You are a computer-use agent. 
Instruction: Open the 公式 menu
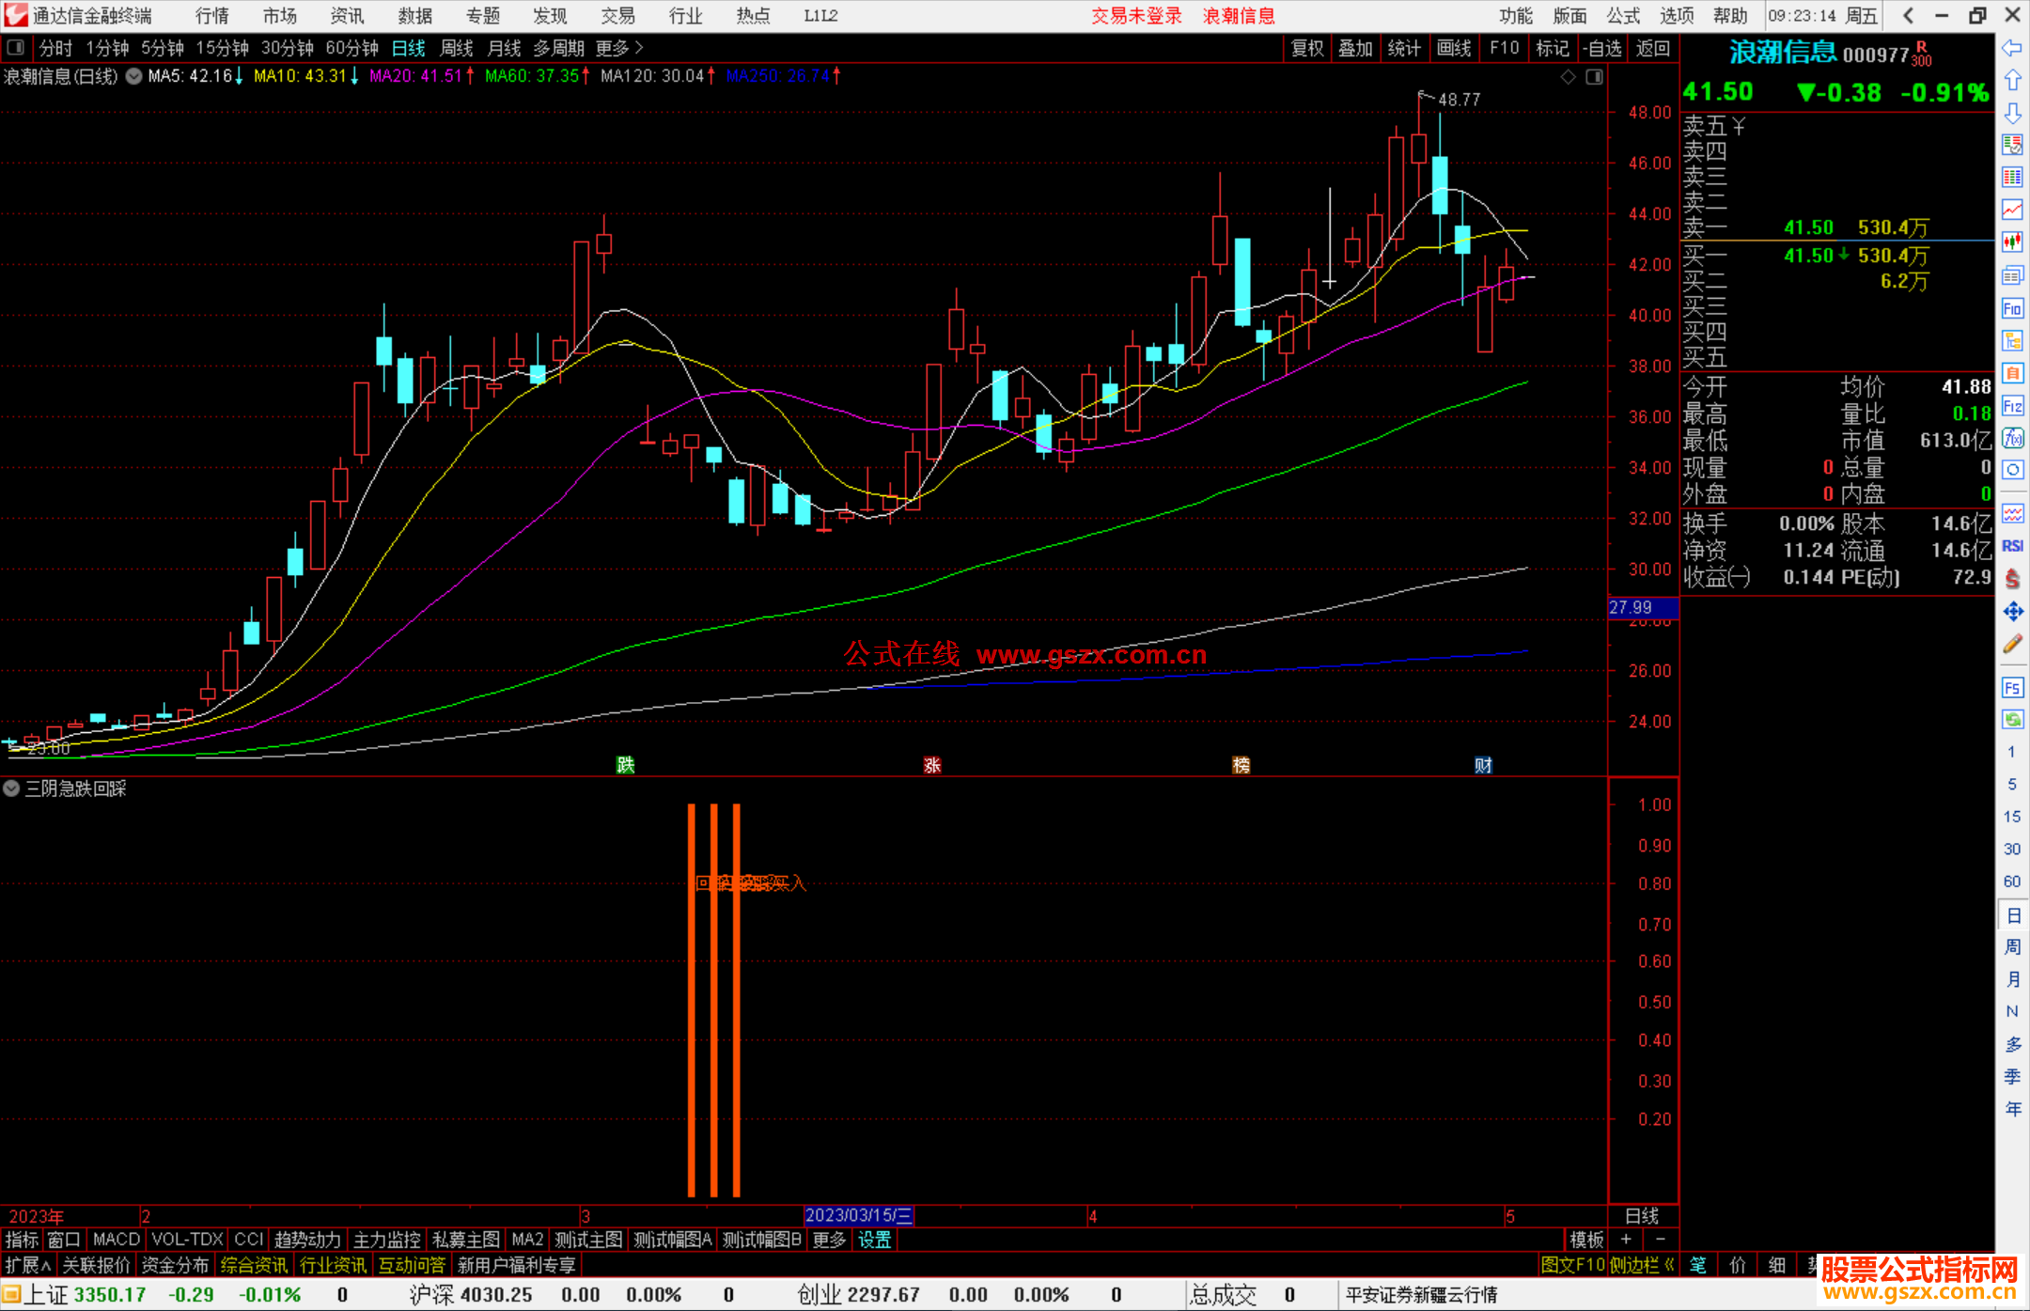coord(1622,16)
